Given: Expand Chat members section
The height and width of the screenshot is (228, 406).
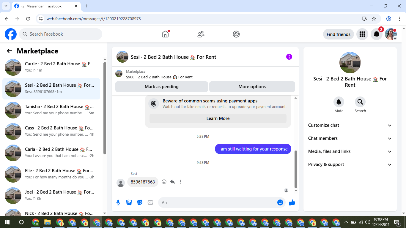Looking at the screenshot, I should pos(350,138).
